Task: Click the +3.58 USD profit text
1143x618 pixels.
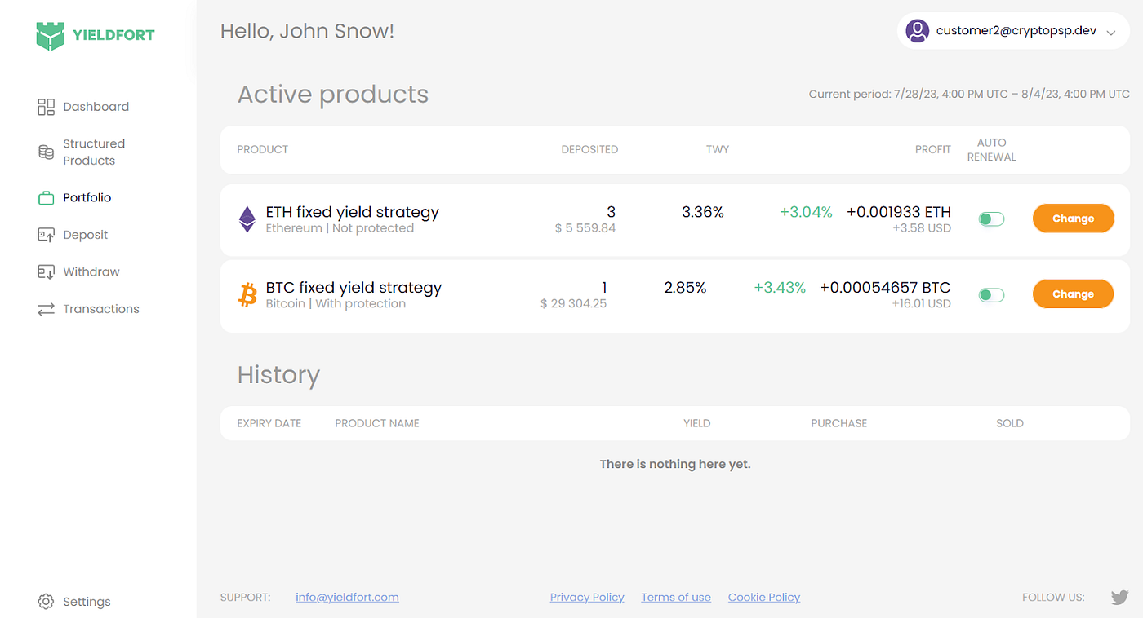Action: (x=922, y=228)
